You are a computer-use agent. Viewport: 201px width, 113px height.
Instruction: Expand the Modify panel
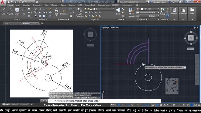pyautogui.click(x=43, y=19)
